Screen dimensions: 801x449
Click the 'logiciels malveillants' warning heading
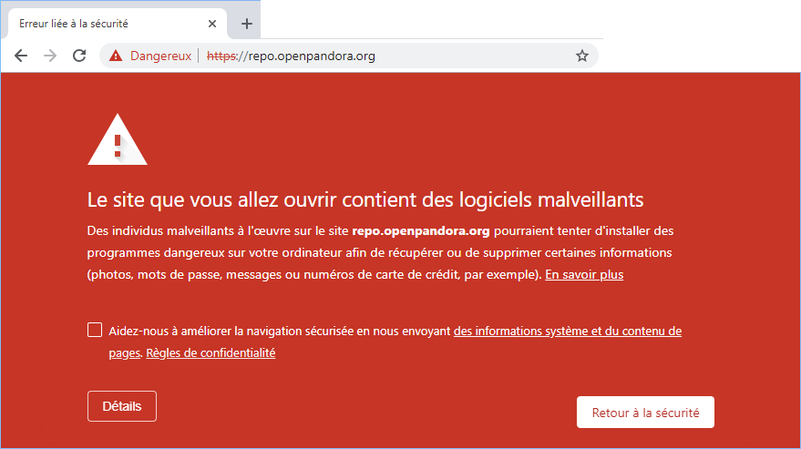tap(365, 199)
